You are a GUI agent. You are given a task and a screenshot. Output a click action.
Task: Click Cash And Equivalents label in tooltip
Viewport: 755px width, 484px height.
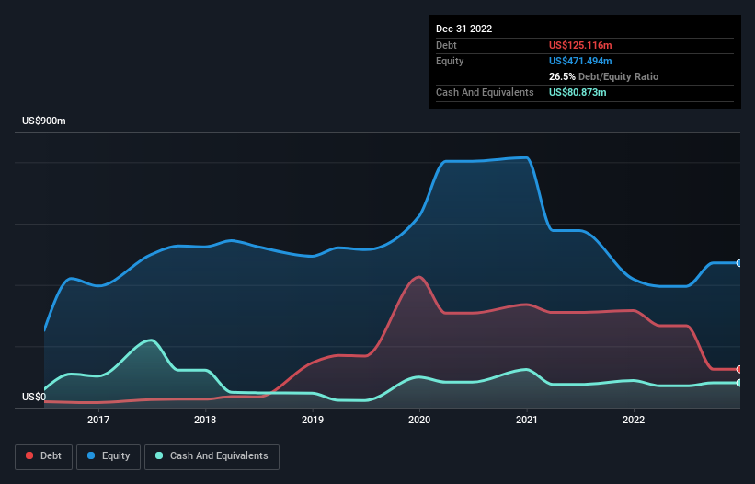(485, 92)
